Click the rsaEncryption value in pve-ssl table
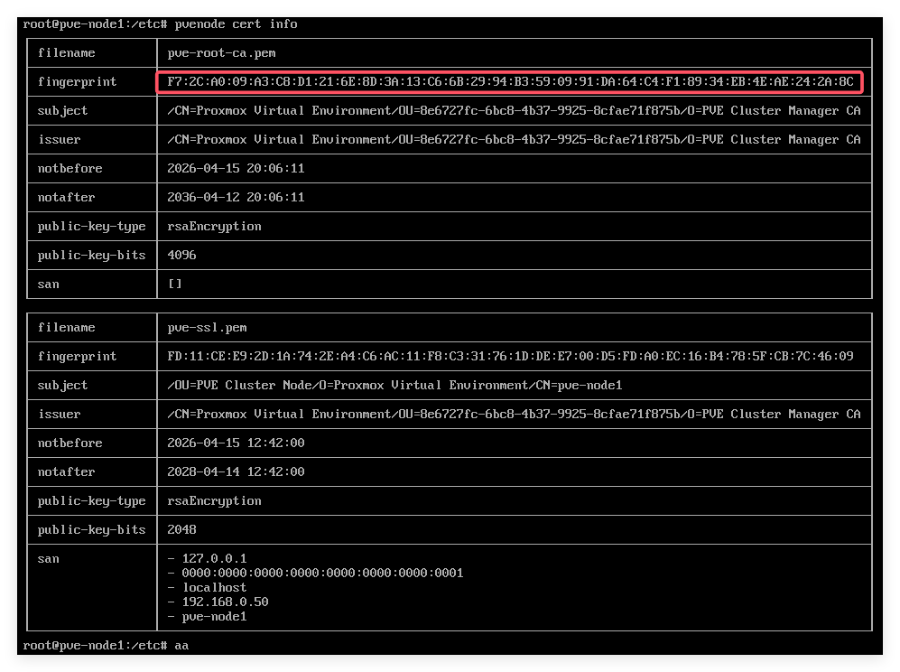 pyautogui.click(x=214, y=501)
